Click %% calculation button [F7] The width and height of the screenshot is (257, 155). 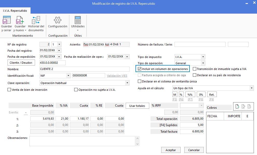point(190,95)
